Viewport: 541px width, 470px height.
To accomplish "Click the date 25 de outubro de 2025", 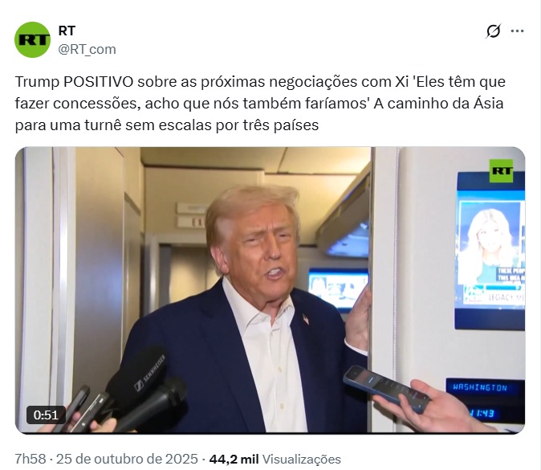I will (127, 459).
